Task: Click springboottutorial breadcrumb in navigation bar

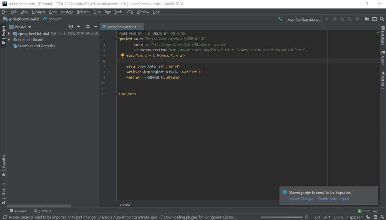Action: pos(21,19)
